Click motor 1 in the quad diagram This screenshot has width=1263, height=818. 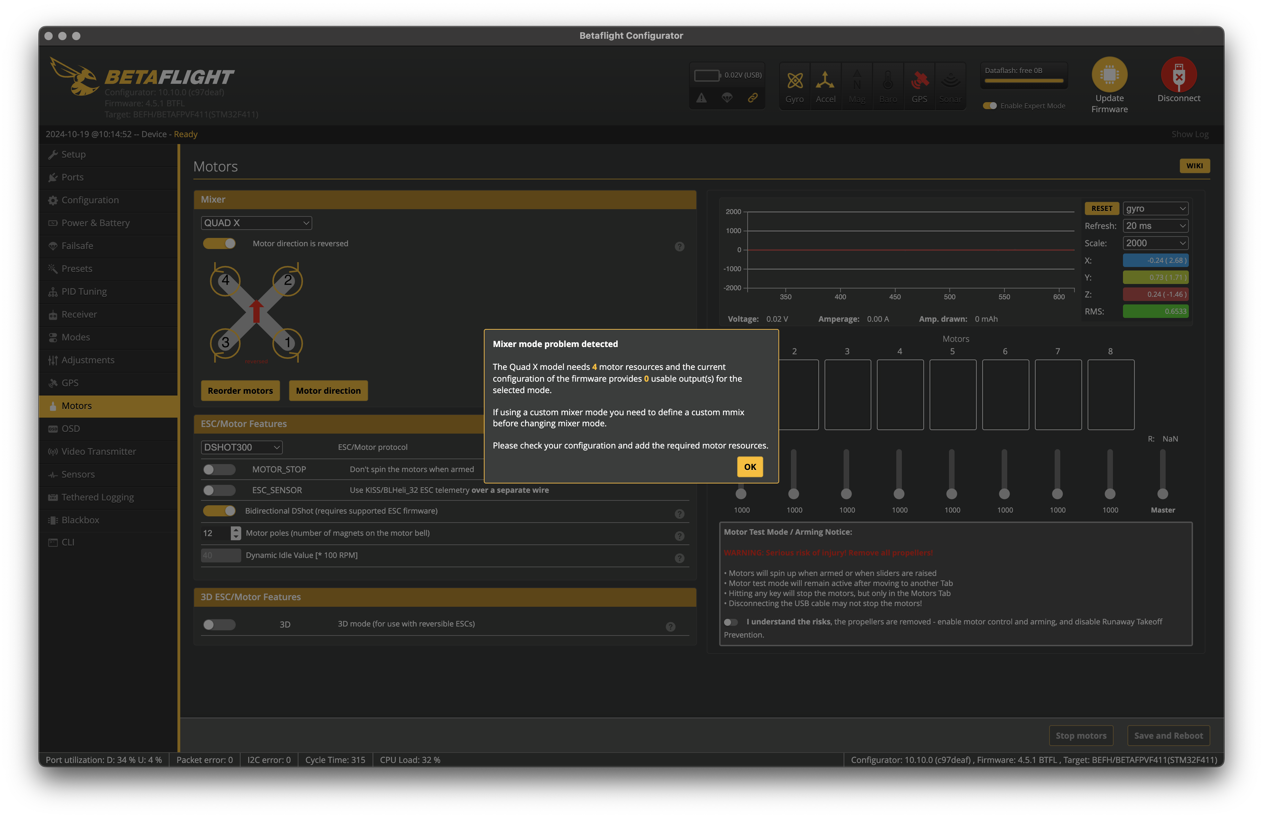288,343
